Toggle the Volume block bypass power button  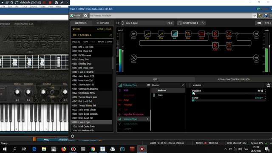coord(268,85)
